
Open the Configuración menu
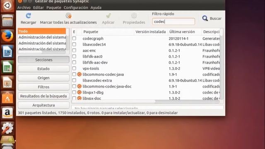point(76,7)
